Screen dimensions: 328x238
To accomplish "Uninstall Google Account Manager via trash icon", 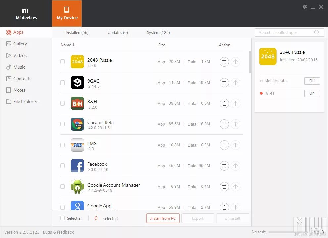I will pyautogui.click(x=224, y=187).
